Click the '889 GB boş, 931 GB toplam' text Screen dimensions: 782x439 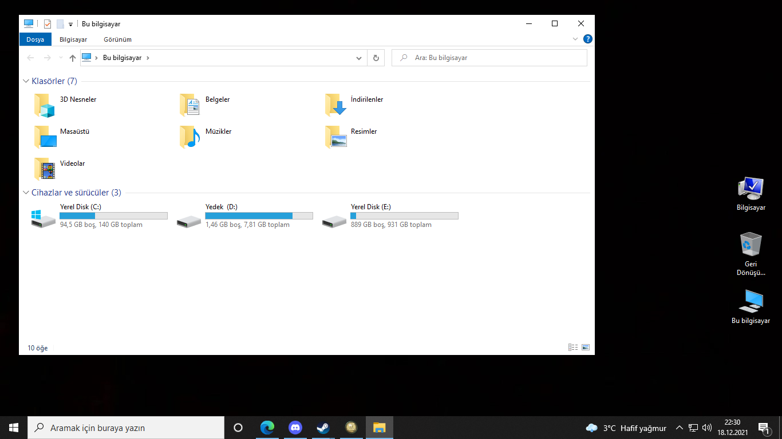pyautogui.click(x=391, y=225)
